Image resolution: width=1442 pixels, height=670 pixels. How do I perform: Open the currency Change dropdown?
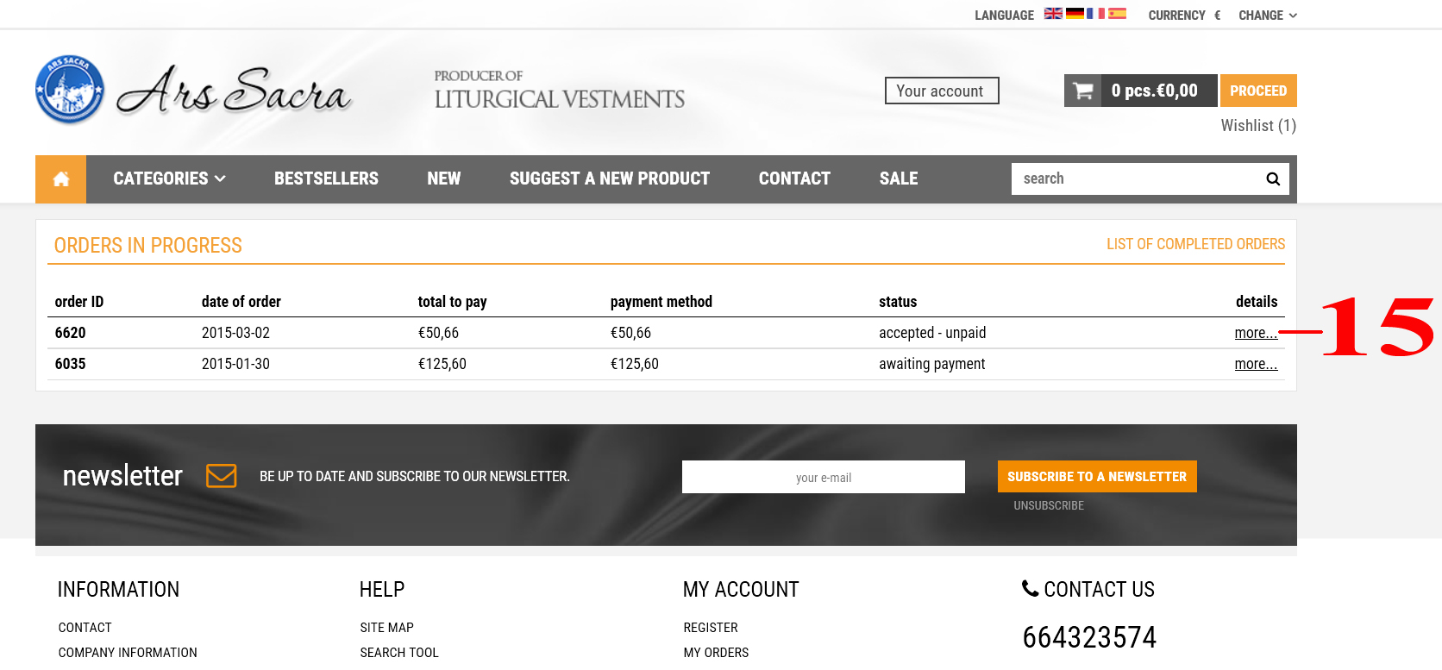(x=1267, y=16)
